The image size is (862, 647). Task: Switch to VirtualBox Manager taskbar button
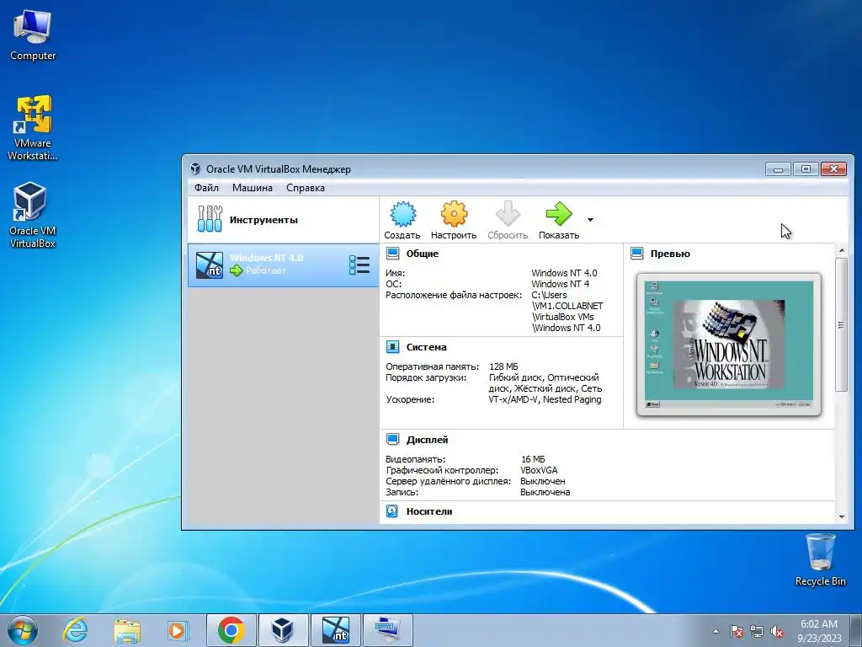pyautogui.click(x=283, y=630)
